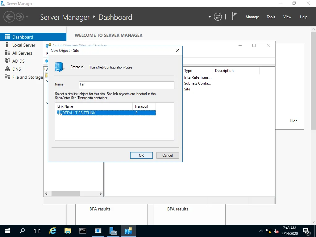The width and height of the screenshot is (316, 237).
Task: Go back using Server Manager back arrow
Action: coord(9,17)
